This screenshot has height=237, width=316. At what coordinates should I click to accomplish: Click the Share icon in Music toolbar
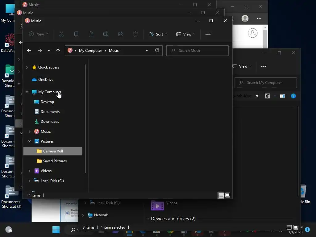121,34
